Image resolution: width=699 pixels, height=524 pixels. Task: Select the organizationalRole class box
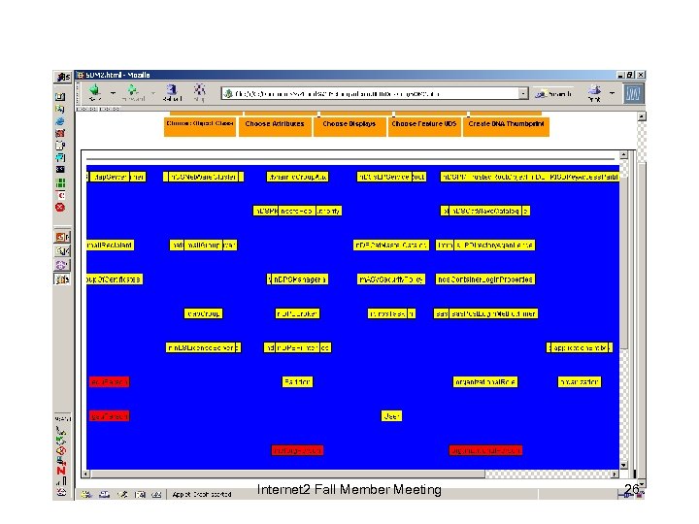[x=485, y=382]
